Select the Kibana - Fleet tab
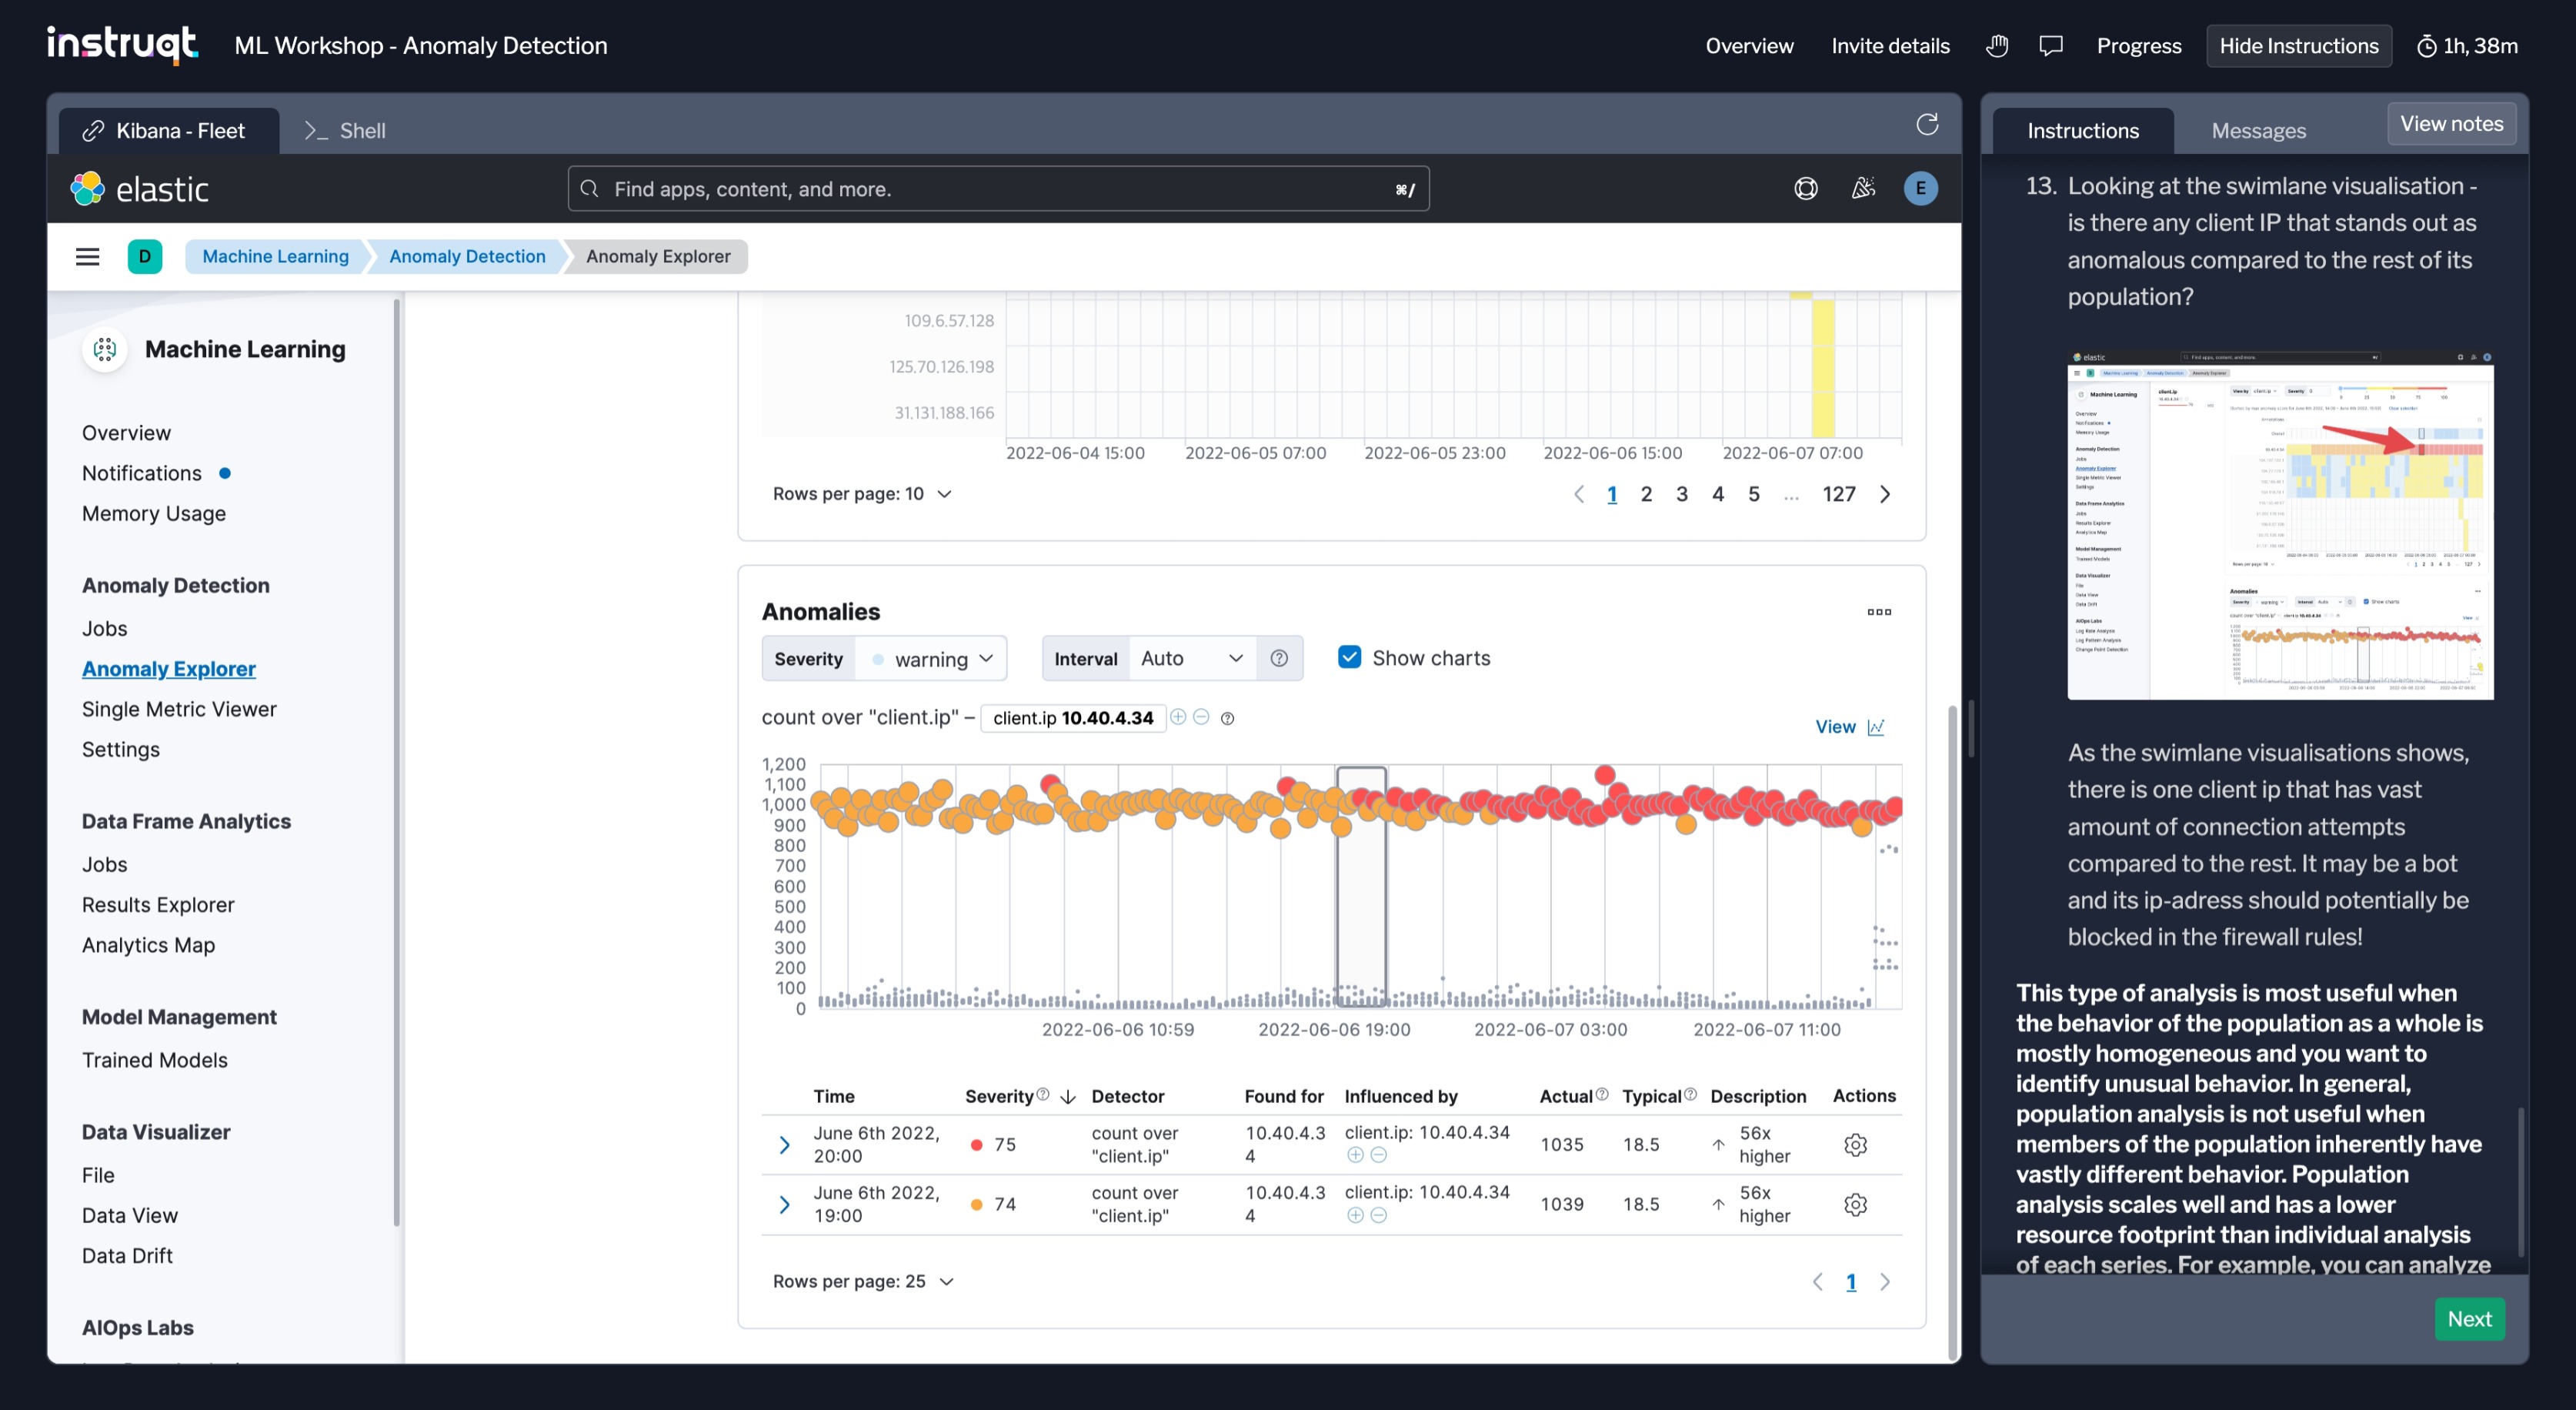The image size is (2576, 1410). click(x=168, y=131)
